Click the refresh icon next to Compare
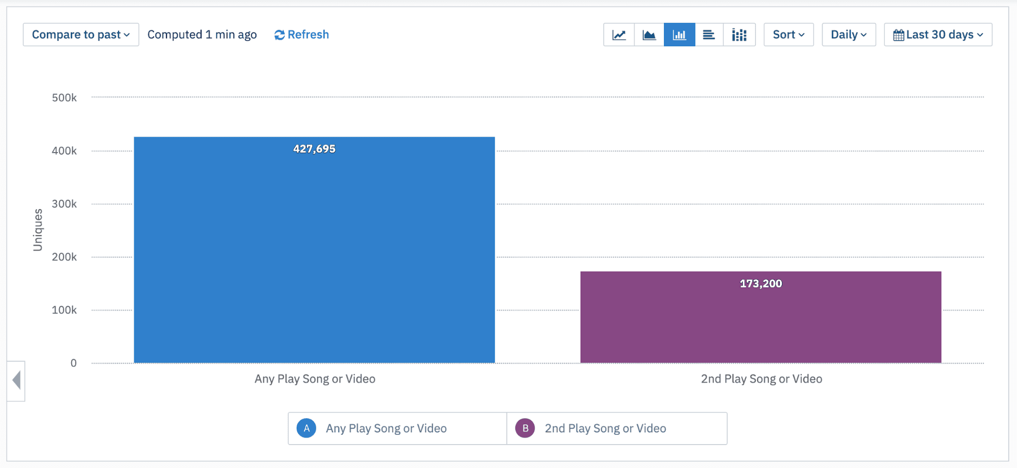Screen dimensions: 1017x468 pyautogui.click(x=279, y=34)
